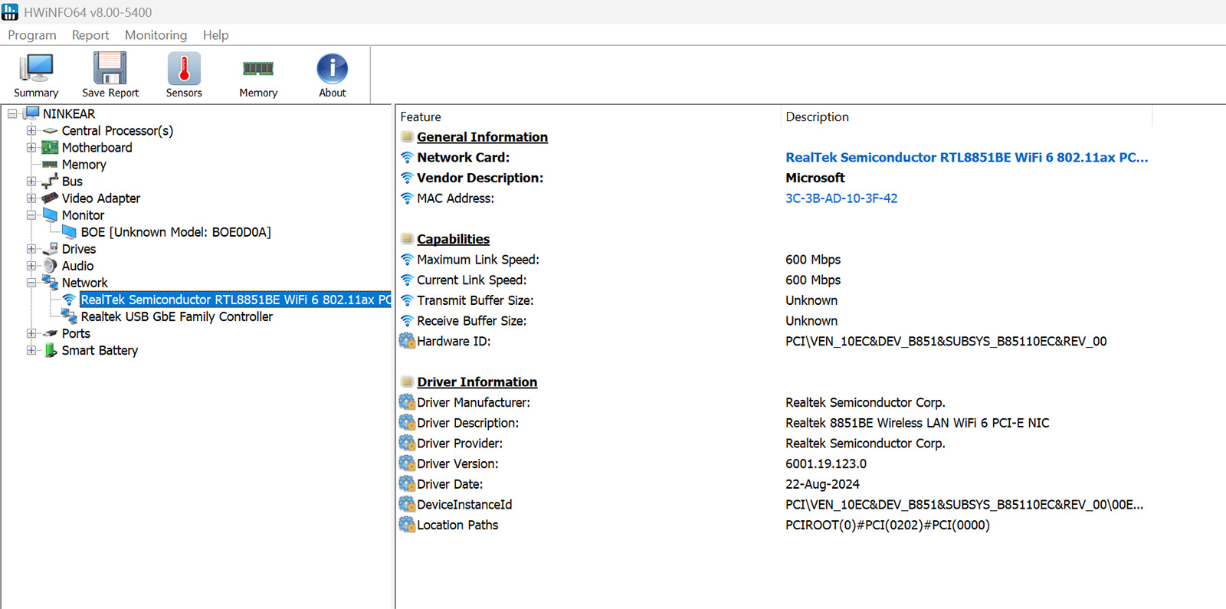Select the BOE monitor tree item
Image resolution: width=1226 pixels, height=609 pixels.
[x=175, y=232]
